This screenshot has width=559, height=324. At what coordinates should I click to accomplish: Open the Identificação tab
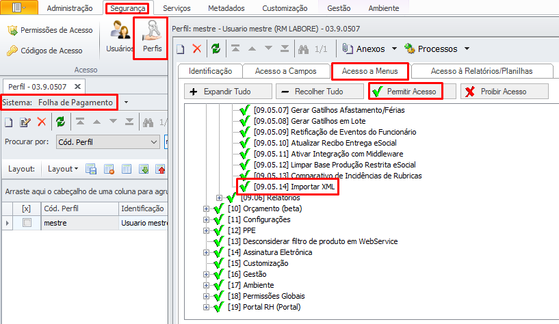coord(210,71)
